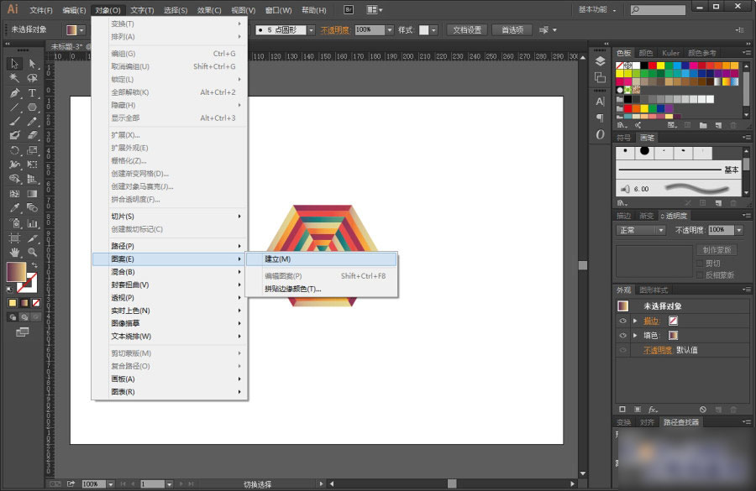Expand the 填色 appearance row triangle
756x491 pixels.
pyautogui.click(x=635, y=336)
